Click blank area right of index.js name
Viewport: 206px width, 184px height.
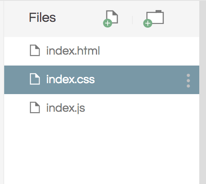(x=142, y=108)
